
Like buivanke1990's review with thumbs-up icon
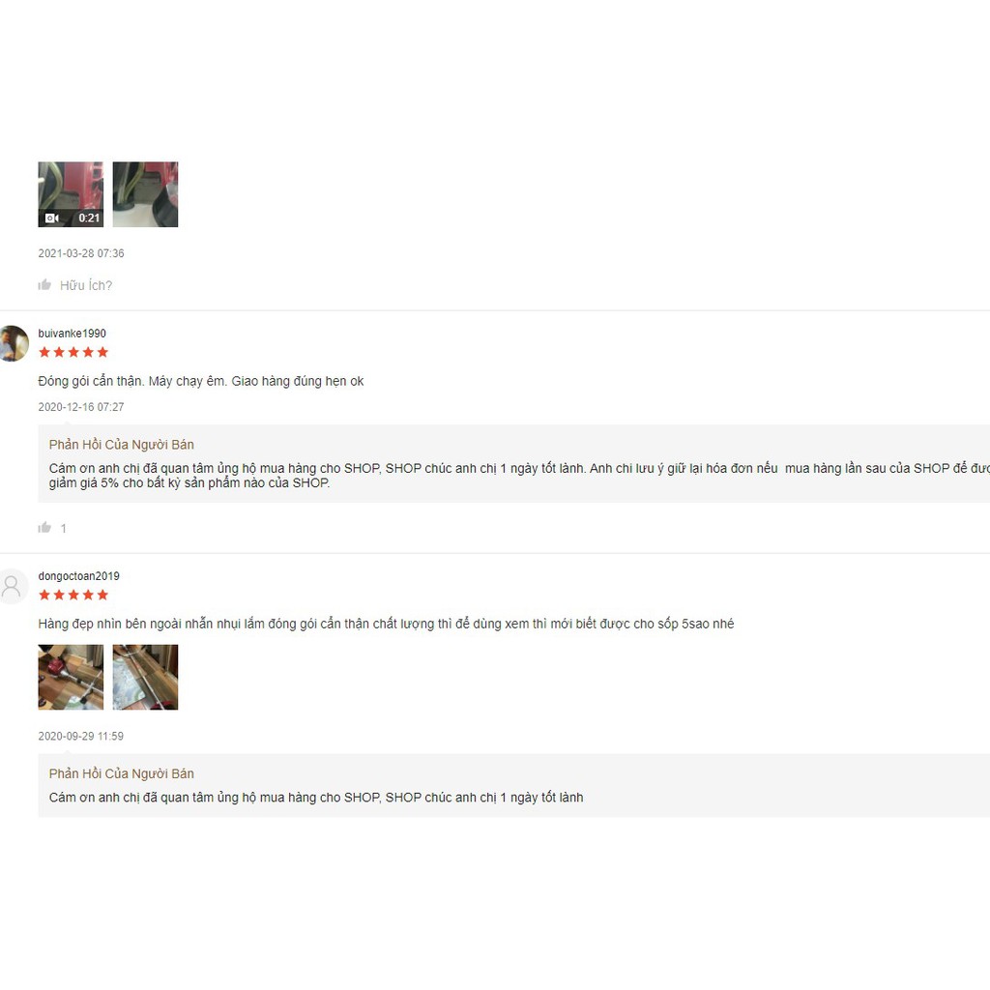click(44, 527)
